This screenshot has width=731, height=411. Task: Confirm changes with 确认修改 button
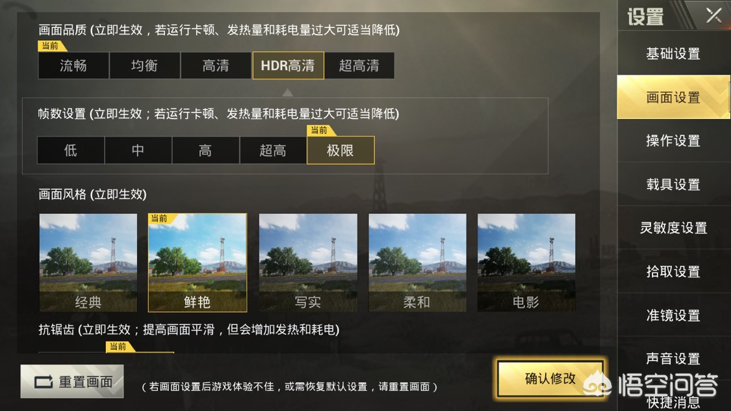(550, 379)
